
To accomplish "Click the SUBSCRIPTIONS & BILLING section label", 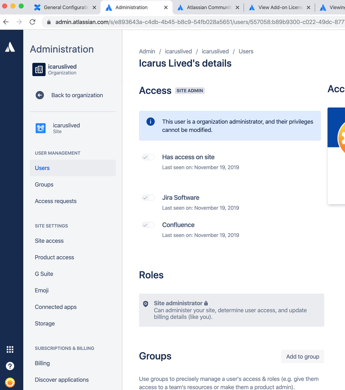I will click(x=64, y=348).
